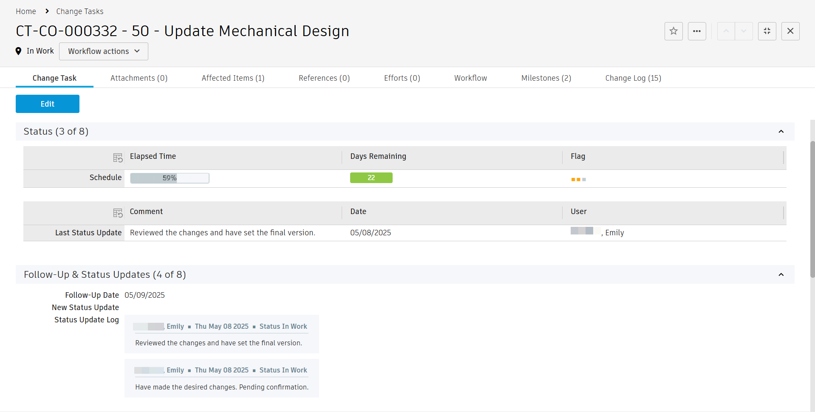
Task: Collapse the Status section
Action: coord(781,132)
